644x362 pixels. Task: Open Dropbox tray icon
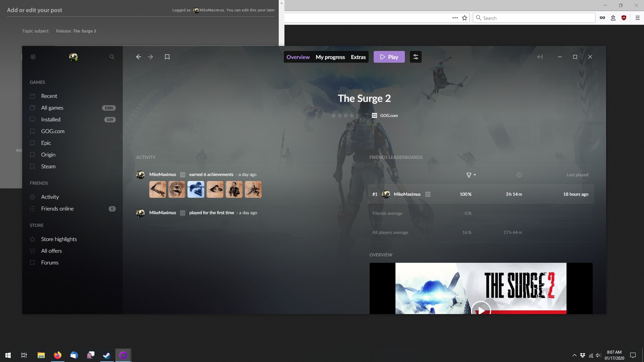point(583,355)
